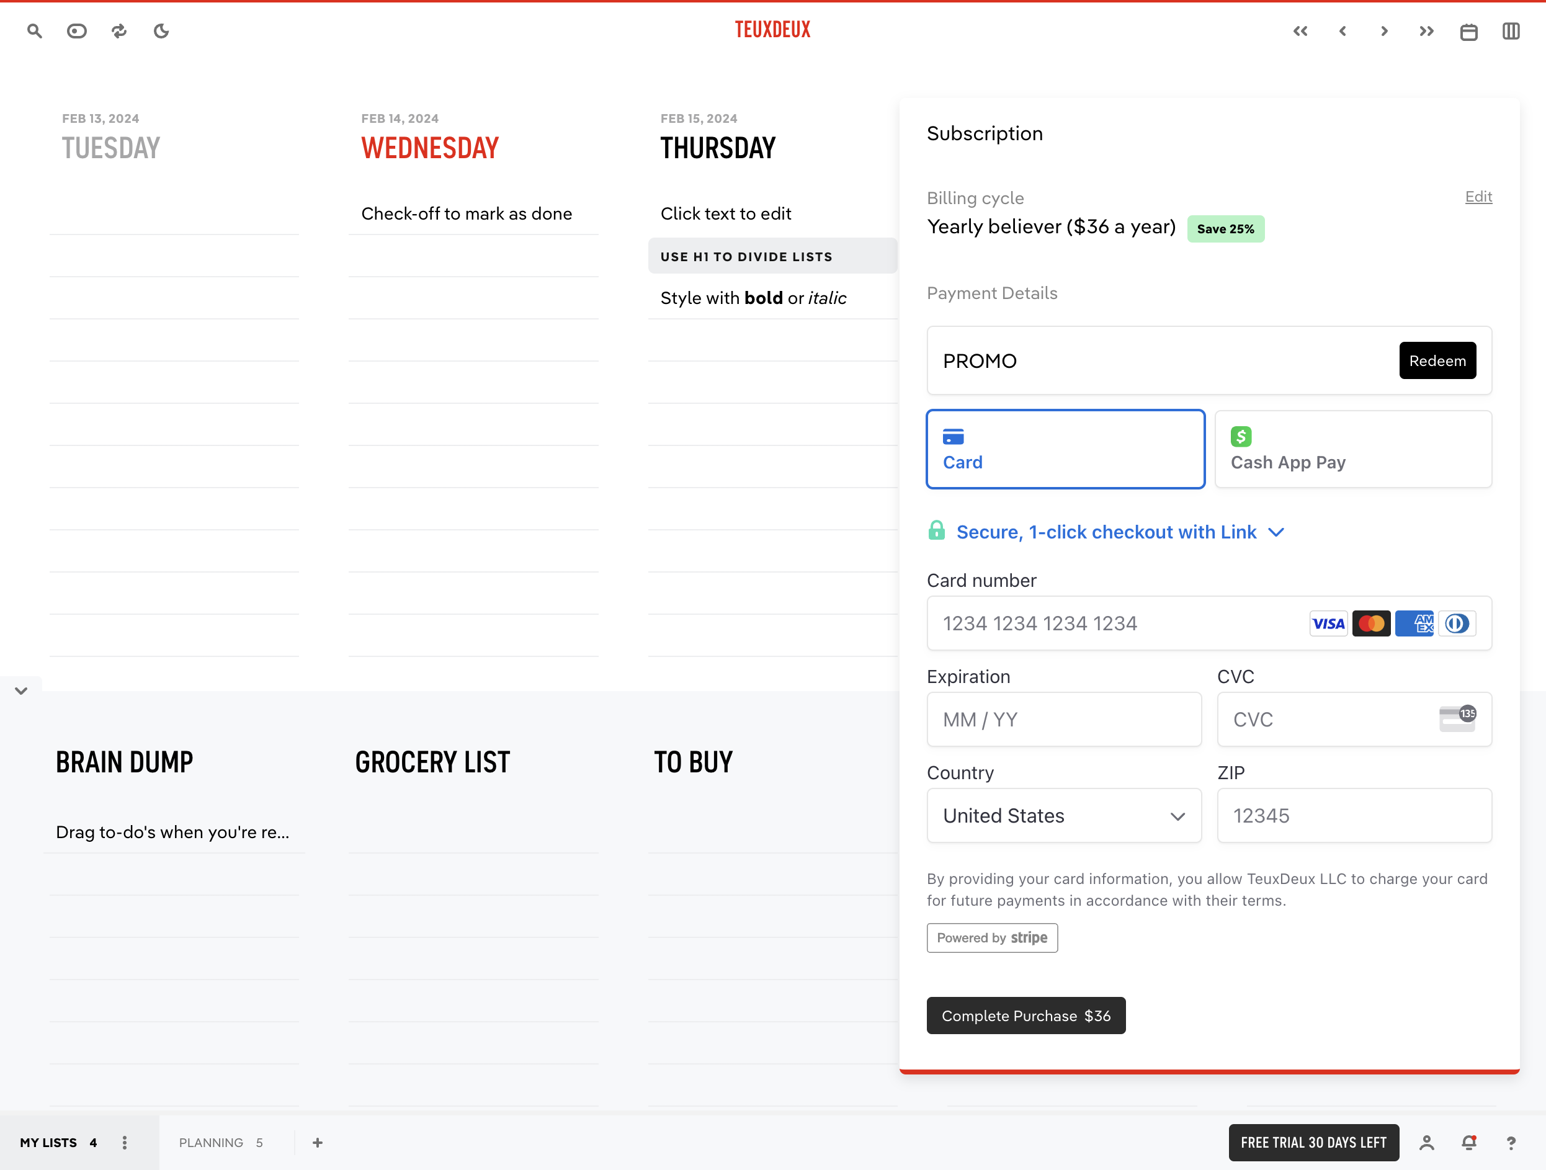Click the CVC input field
The height and width of the screenshot is (1170, 1546).
coord(1354,719)
